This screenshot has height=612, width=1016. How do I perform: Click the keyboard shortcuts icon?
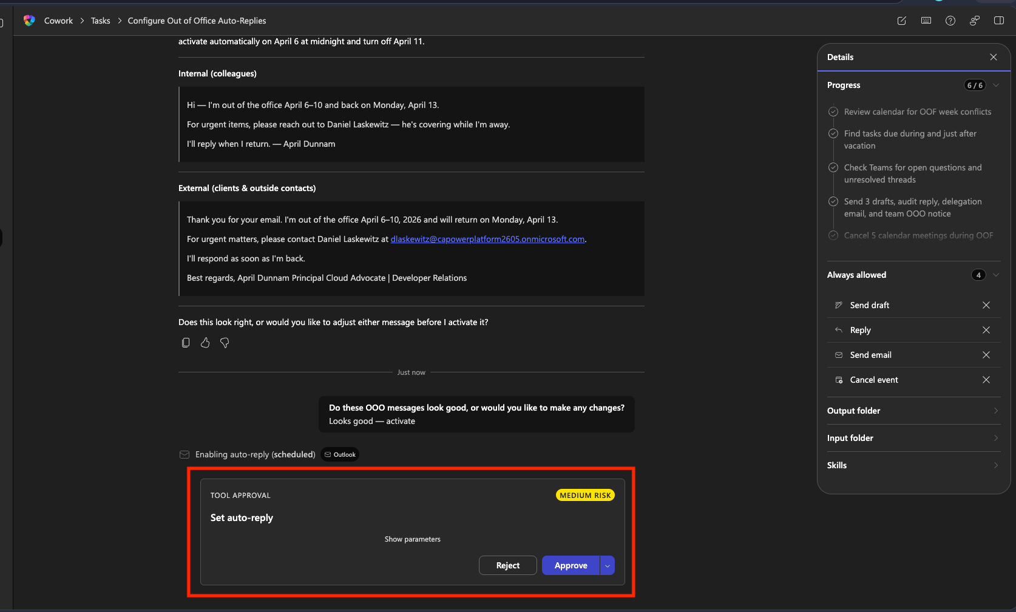point(926,21)
